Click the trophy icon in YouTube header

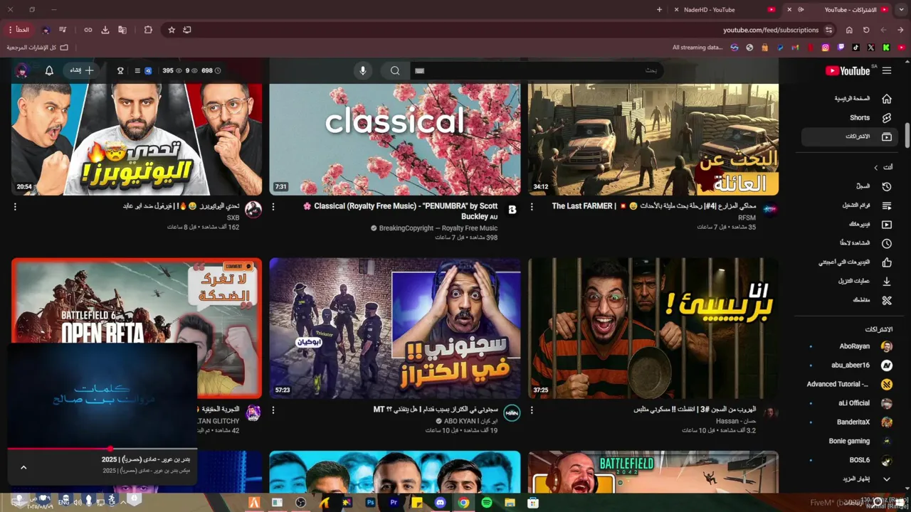[120, 70]
